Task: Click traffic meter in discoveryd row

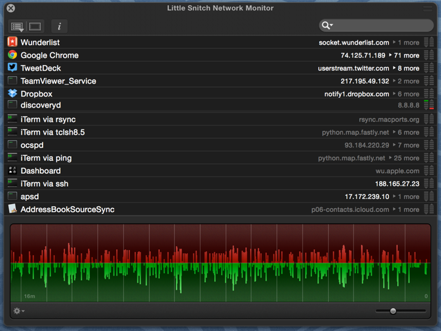Action: click(429, 105)
